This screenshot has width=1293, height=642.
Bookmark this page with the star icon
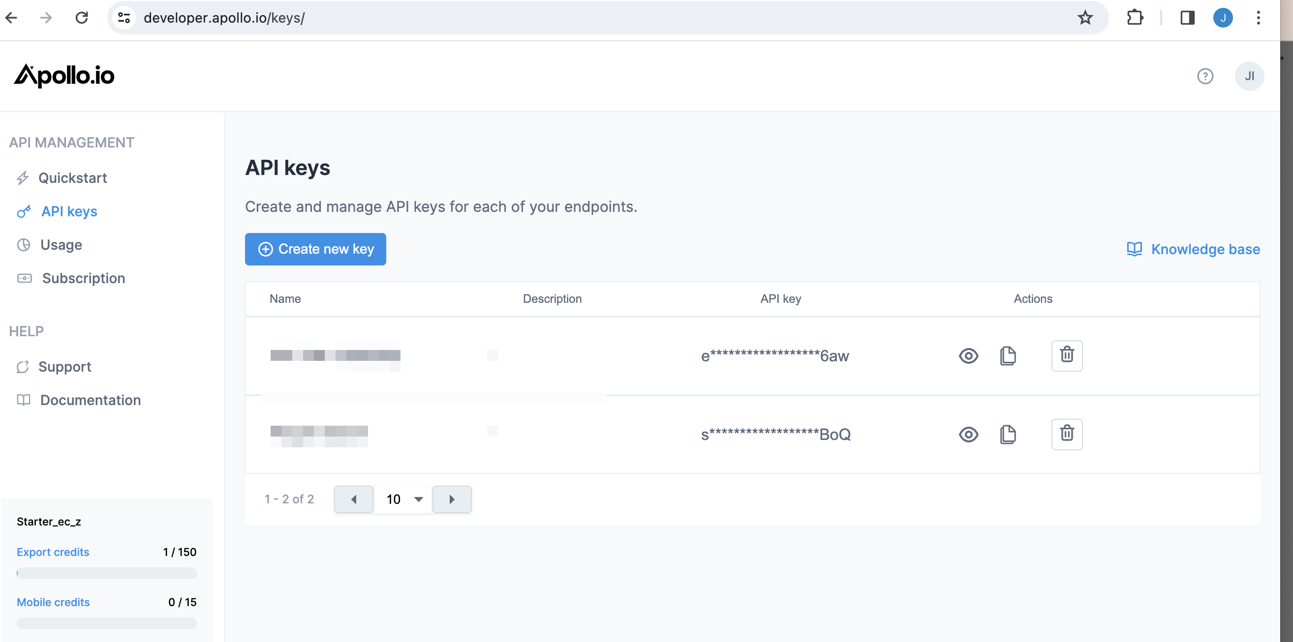(1085, 18)
